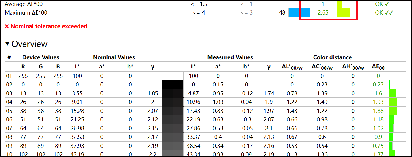Screen dimensions: 412x157
Task: Collapse the Overview section triangle
Action: click(7, 44)
